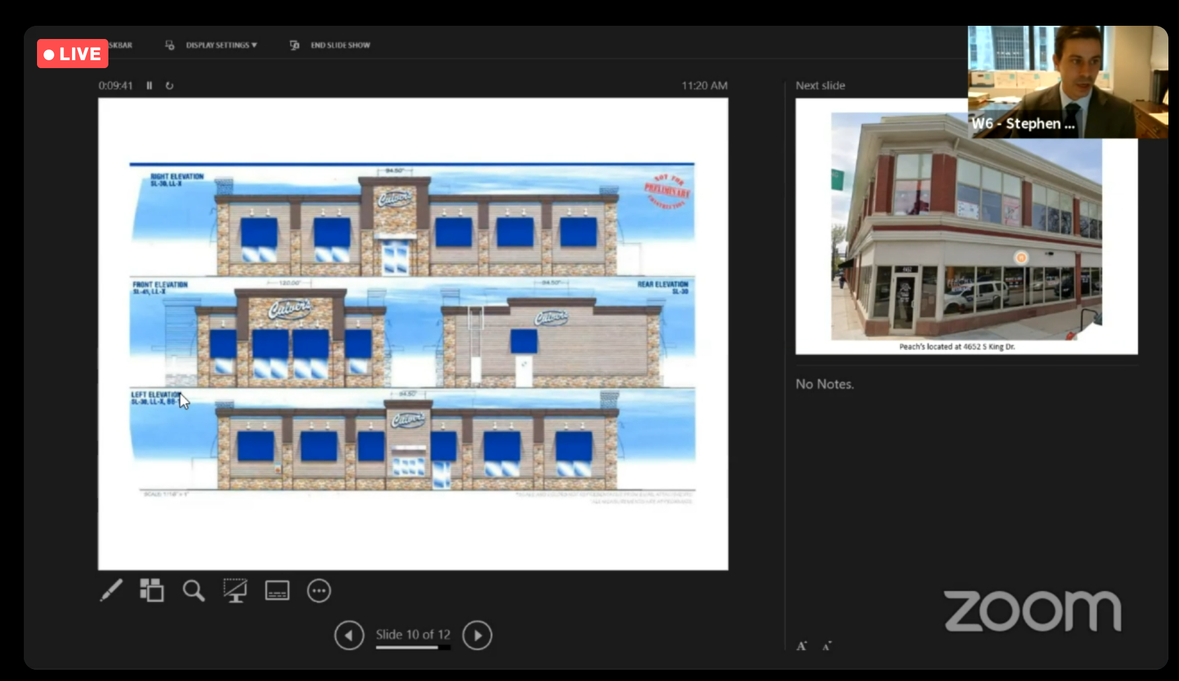
Task: Click the No Notes. area
Action: 825,384
